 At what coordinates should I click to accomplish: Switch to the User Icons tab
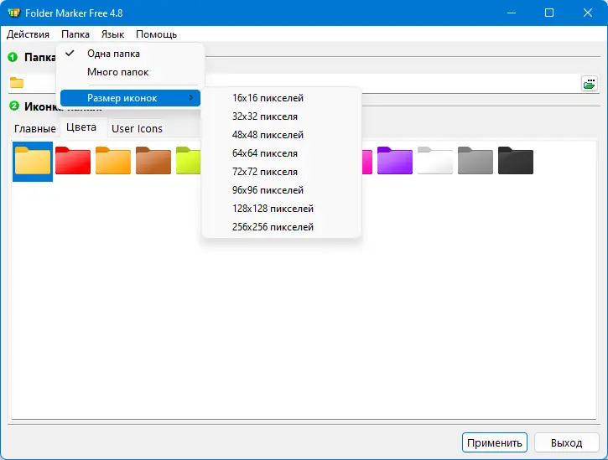pos(137,129)
